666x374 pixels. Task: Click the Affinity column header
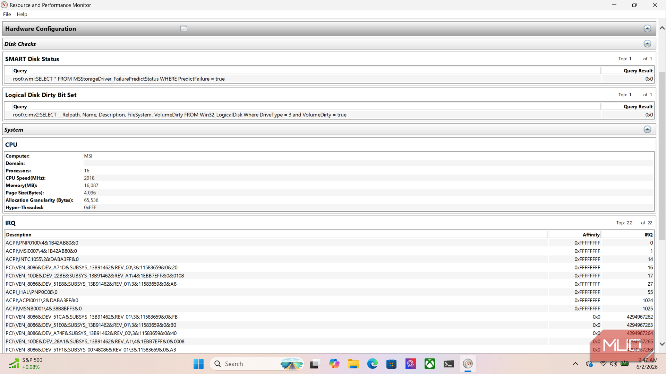575,235
